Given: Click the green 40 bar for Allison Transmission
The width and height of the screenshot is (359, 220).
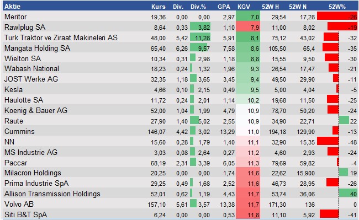Looking at the screenshot, I should click(x=348, y=194).
